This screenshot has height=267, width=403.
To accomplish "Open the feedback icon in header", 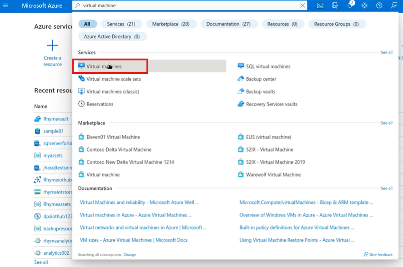I will coord(394,5).
